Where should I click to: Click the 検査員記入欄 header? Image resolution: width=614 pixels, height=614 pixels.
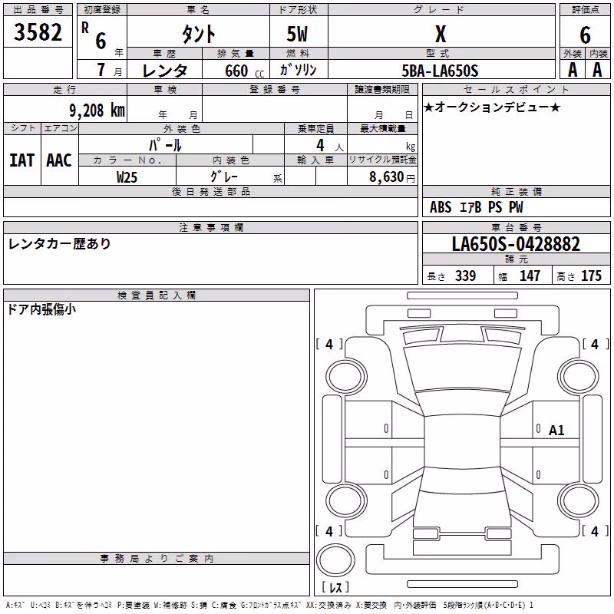click(157, 295)
